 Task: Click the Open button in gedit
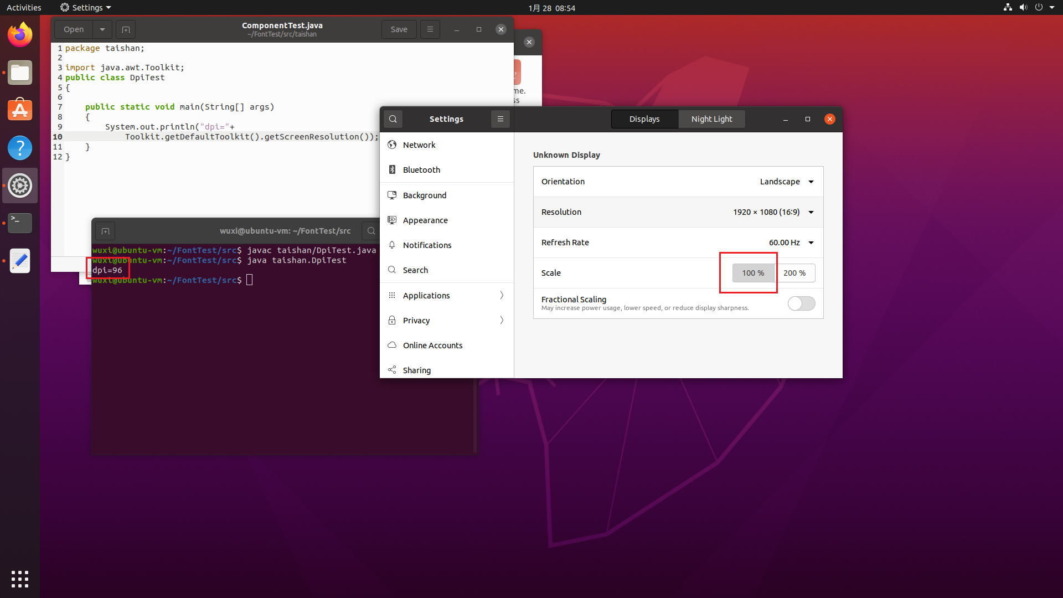[74, 29]
